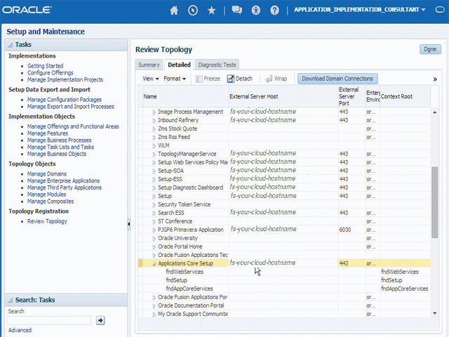Select the Detailed tab
The width and height of the screenshot is (449, 337).
180,65
